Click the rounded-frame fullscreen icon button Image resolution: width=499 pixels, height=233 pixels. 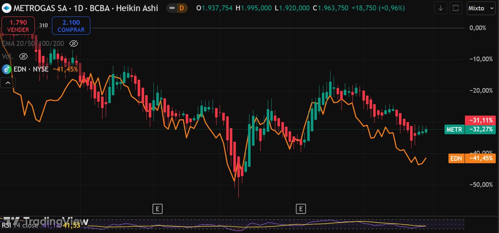[456, 8]
